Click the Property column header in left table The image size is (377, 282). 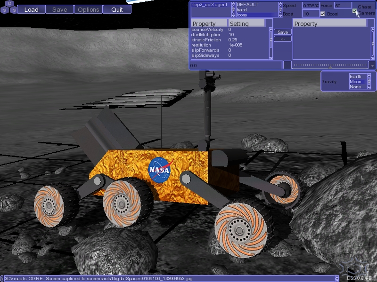209,23
